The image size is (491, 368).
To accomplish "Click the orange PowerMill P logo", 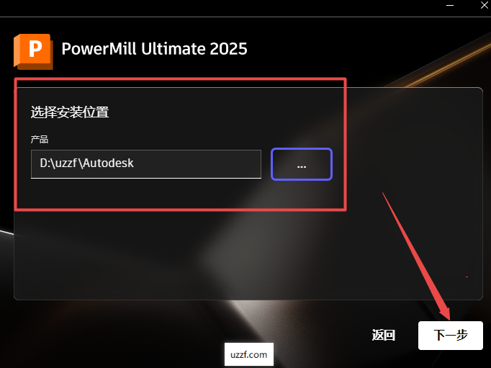I will pyautogui.click(x=33, y=51).
